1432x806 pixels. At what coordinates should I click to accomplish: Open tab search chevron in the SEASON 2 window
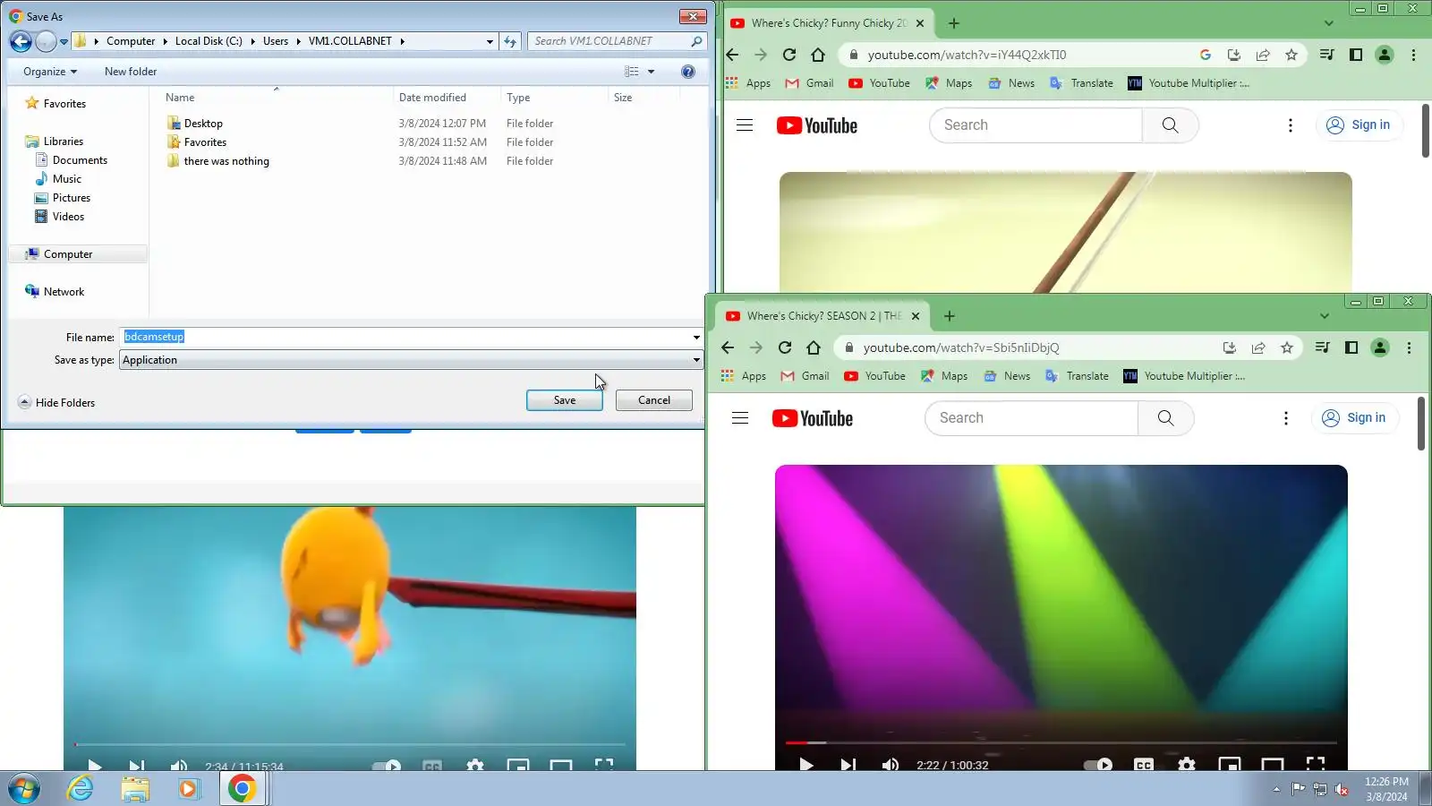(1325, 316)
